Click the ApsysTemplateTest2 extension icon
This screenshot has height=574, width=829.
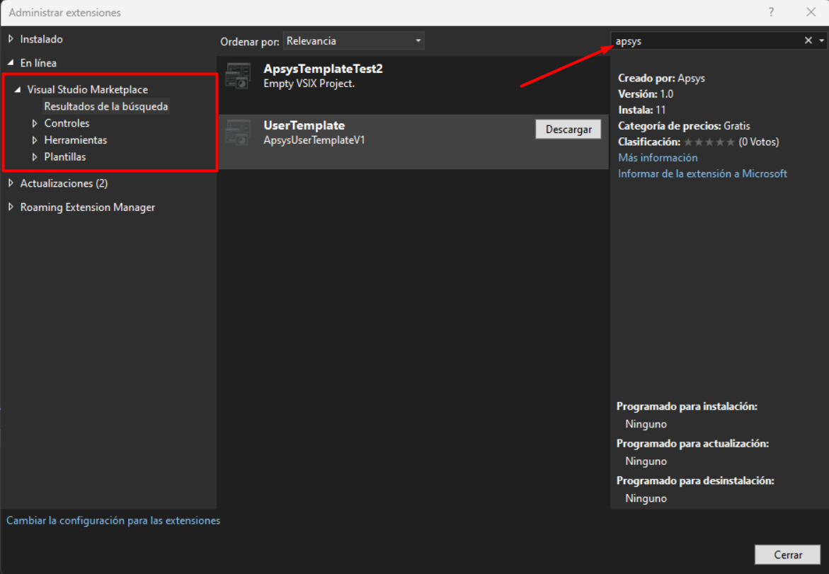click(x=238, y=75)
